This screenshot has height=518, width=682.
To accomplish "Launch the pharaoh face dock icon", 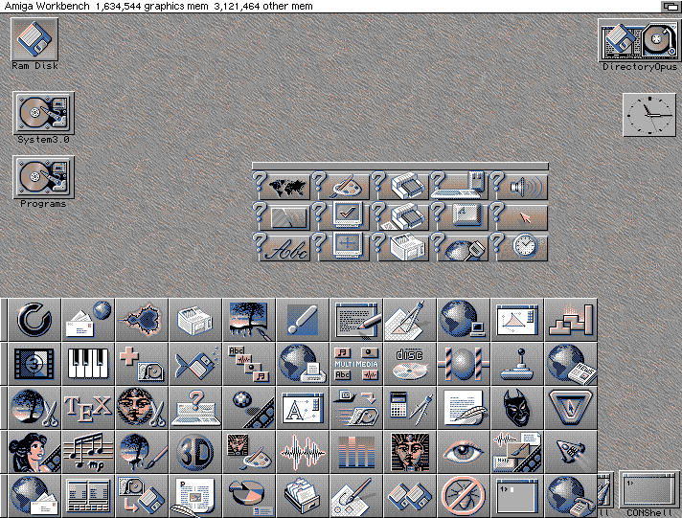I will [x=410, y=452].
